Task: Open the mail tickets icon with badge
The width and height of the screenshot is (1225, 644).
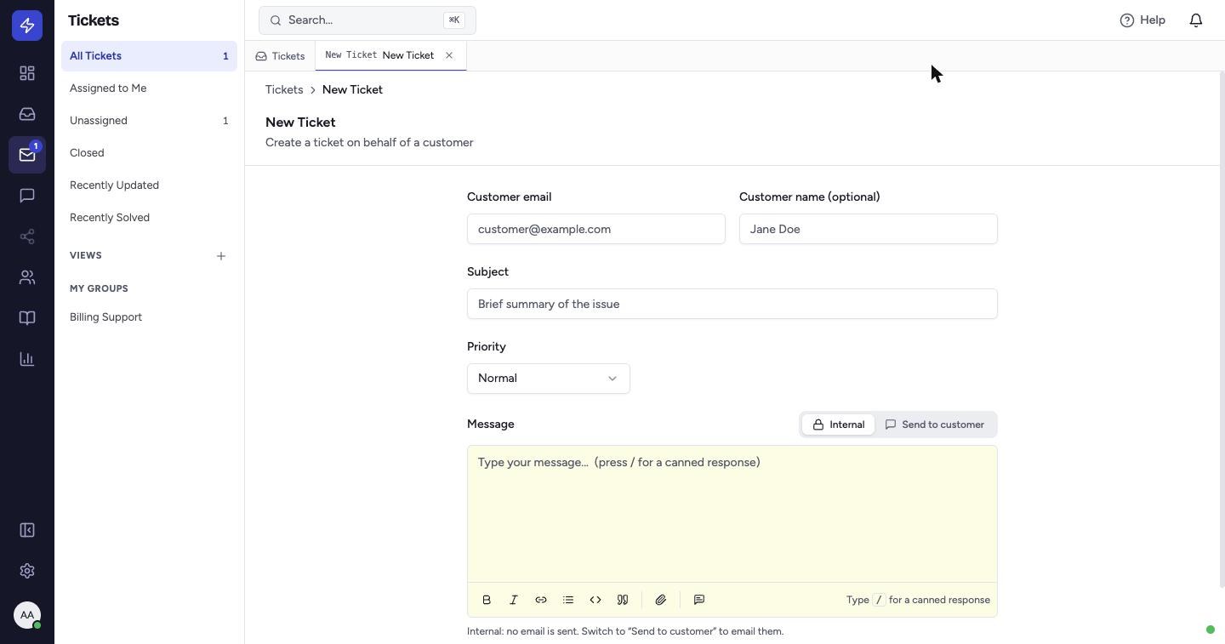Action: (x=27, y=155)
